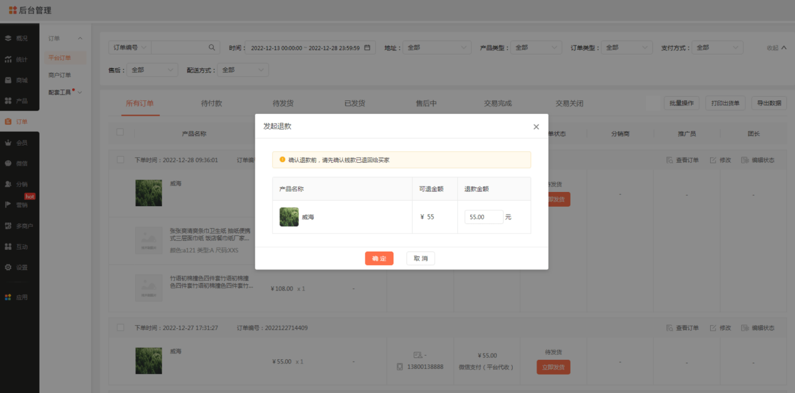Click the 退款金额 input field
Viewport: 795px width, 393px height.
(483, 217)
